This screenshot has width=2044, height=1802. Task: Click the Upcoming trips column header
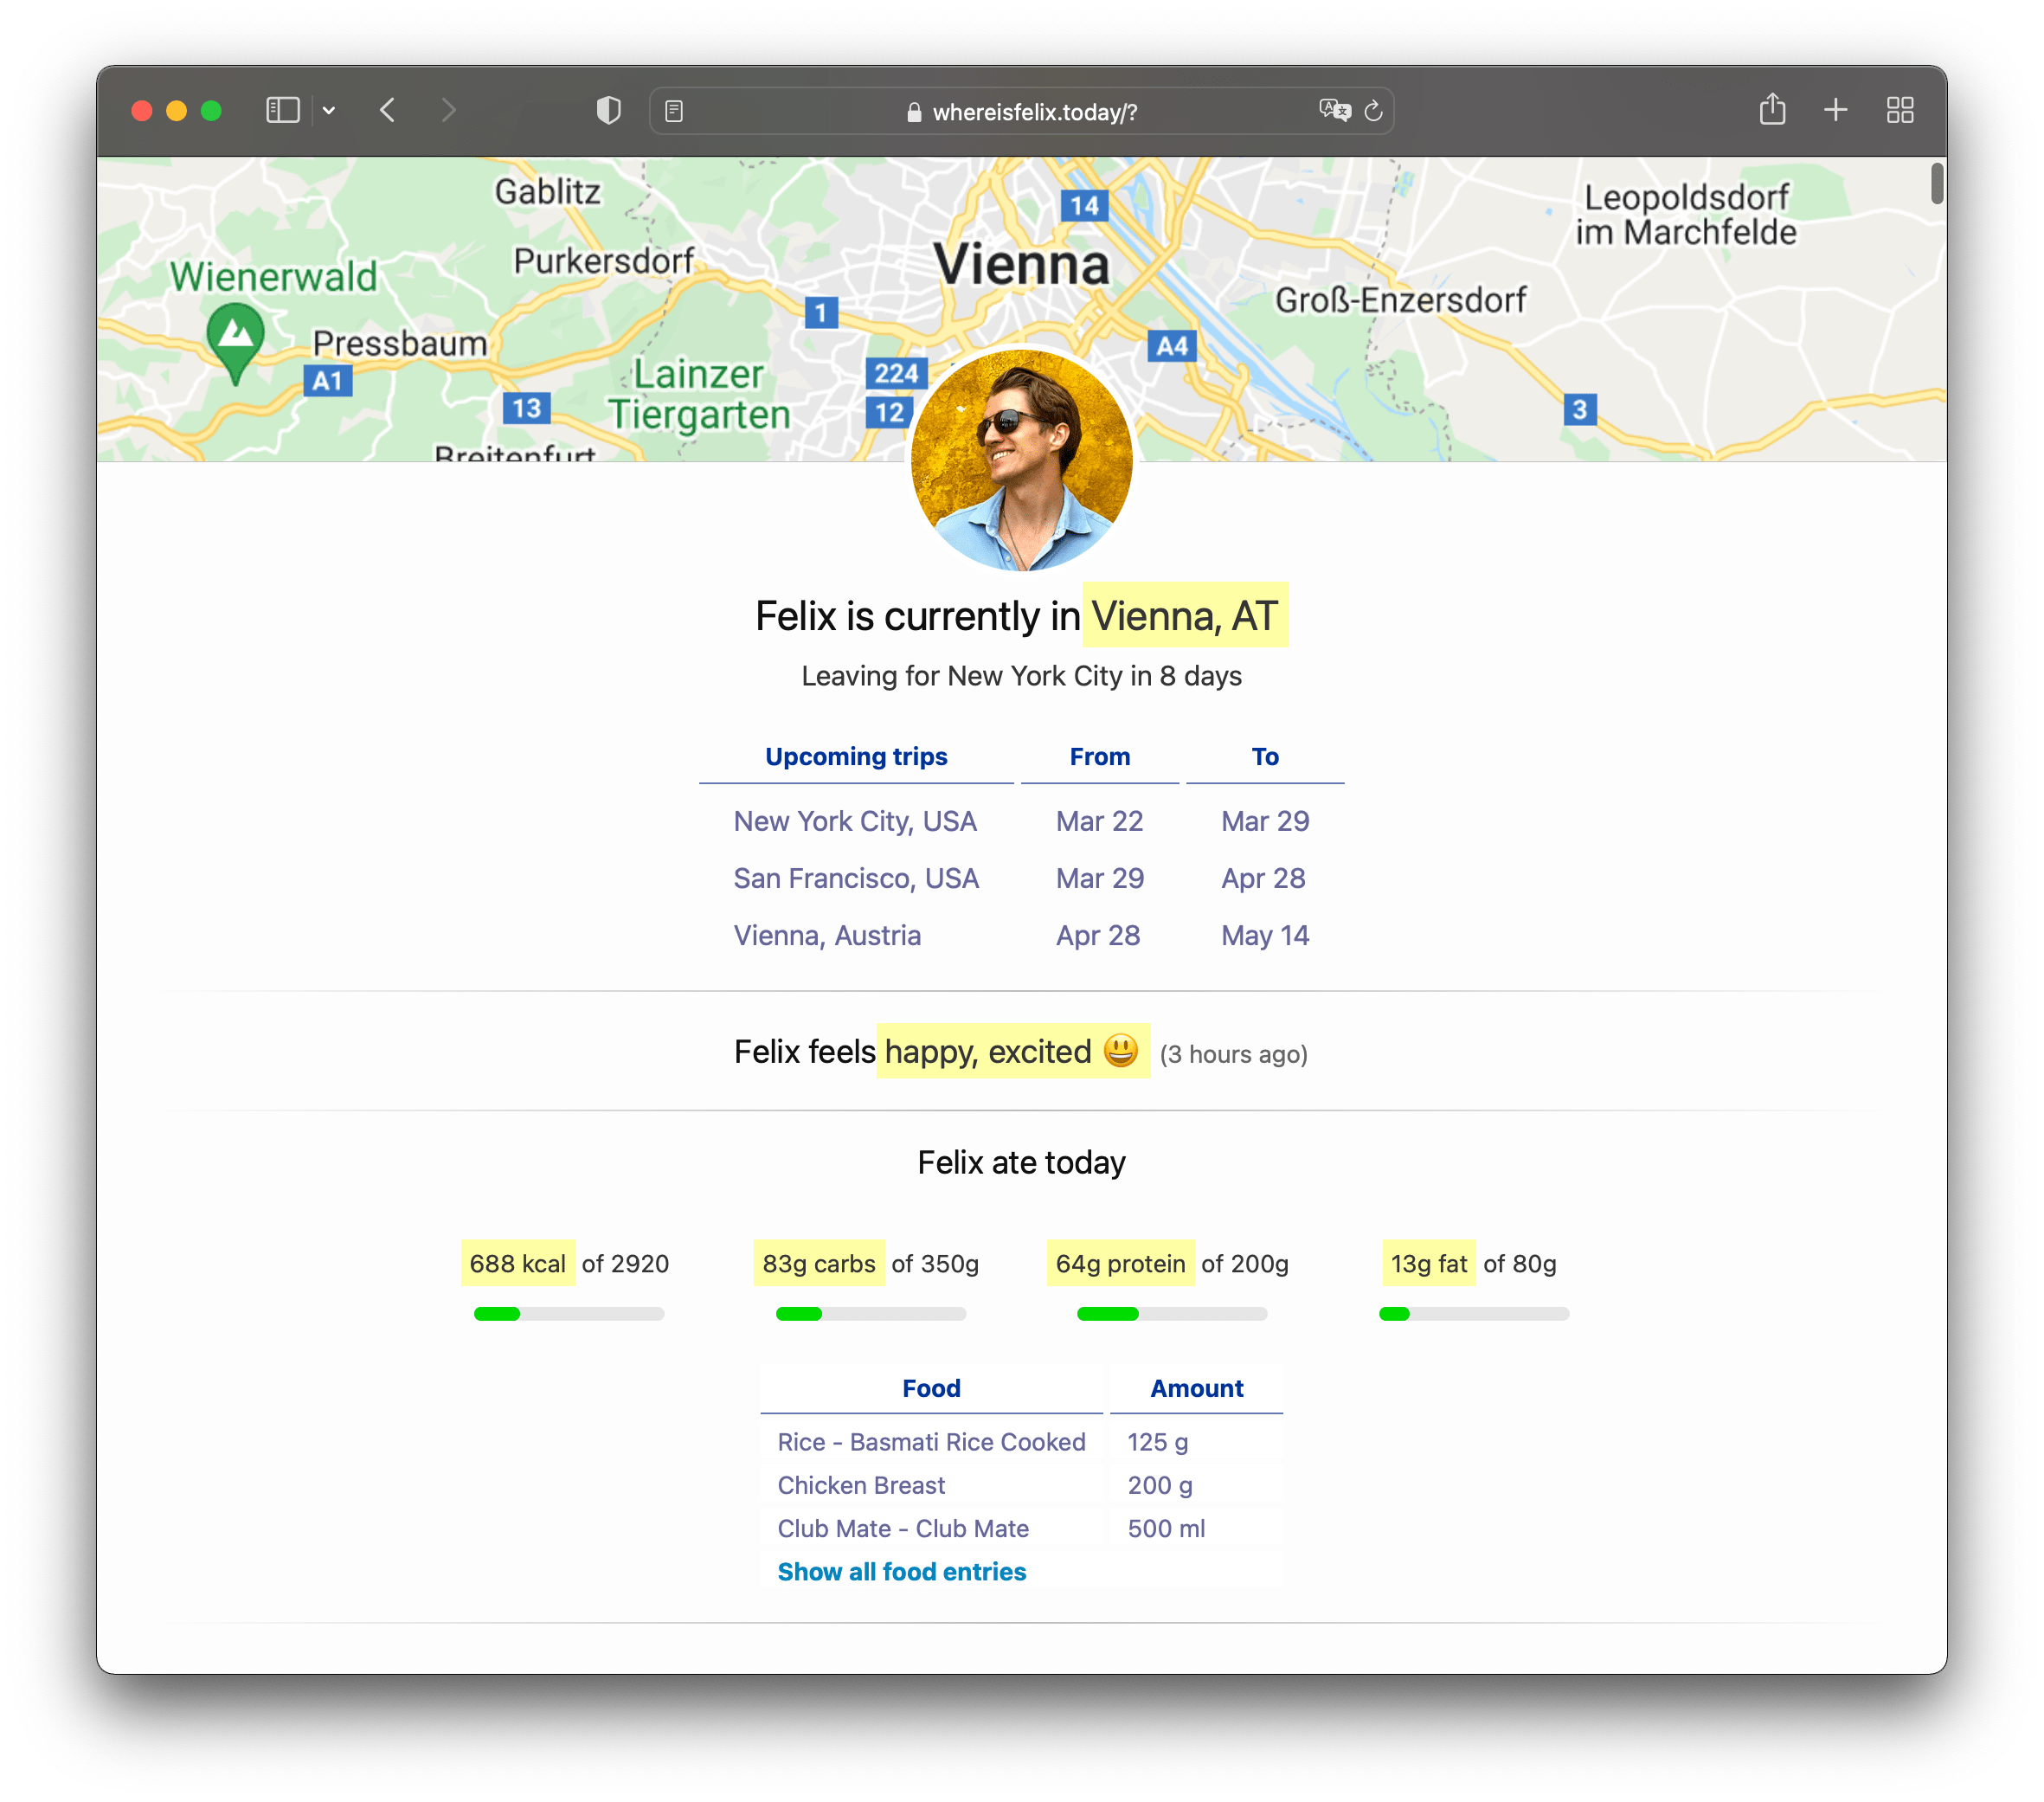[x=856, y=757]
